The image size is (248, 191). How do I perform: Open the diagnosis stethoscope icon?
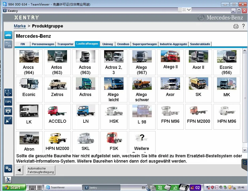pos(8,92)
